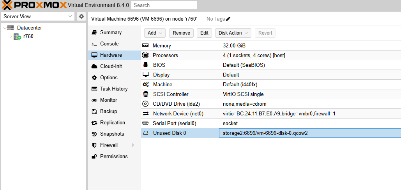The height and width of the screenshot is (190, 401).
Task: Click the Remove button
Action: click(x=181, y=33)
